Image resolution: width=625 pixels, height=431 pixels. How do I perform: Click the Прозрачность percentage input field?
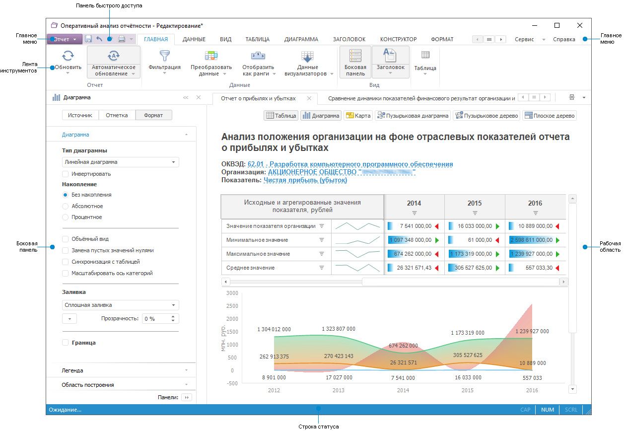pos(156,319)
